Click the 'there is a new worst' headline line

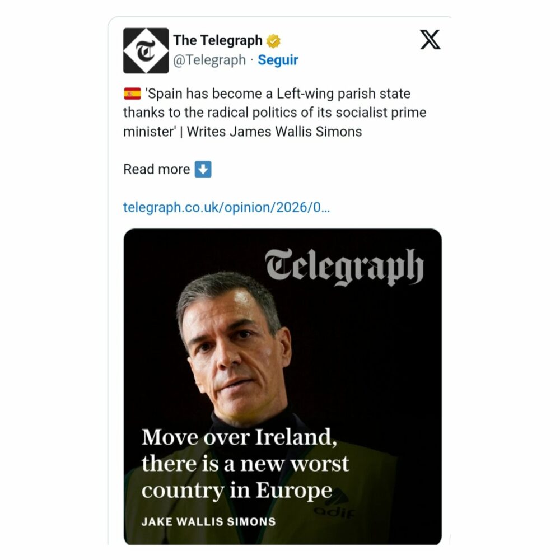pos(245,464)
